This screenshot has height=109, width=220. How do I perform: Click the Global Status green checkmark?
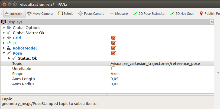point(9,33)
